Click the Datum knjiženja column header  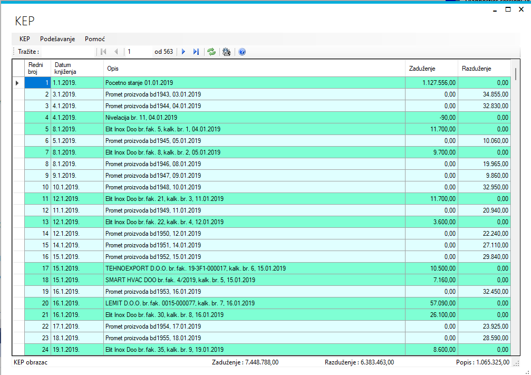click(77, 68)
